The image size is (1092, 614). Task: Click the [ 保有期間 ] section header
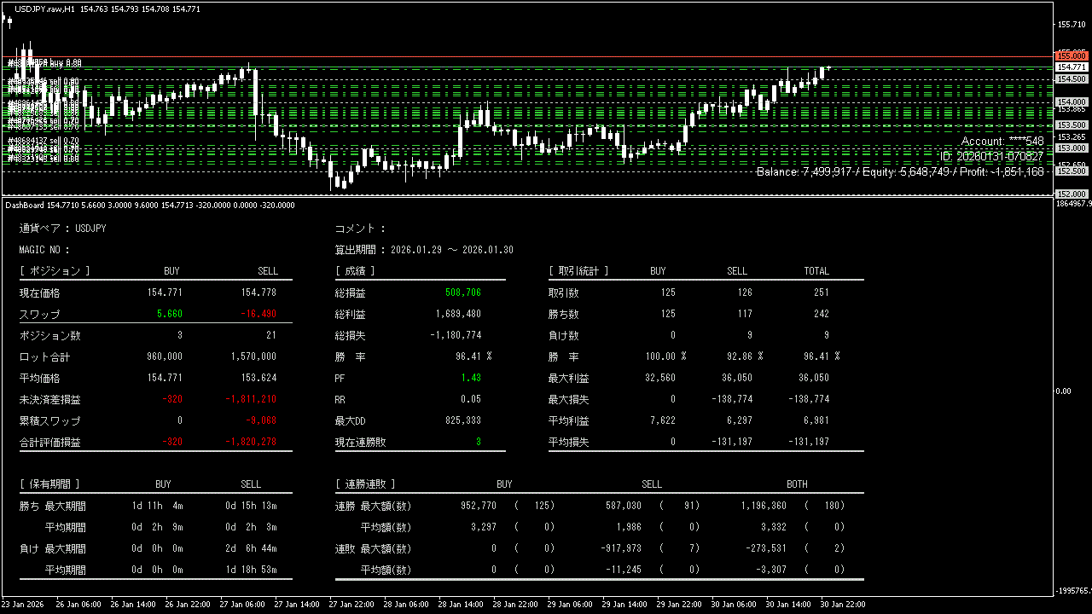click(x=49, y=484)
